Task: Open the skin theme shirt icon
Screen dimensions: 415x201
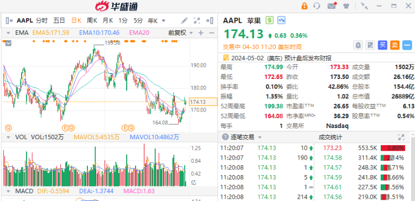Action: [346, 6]
